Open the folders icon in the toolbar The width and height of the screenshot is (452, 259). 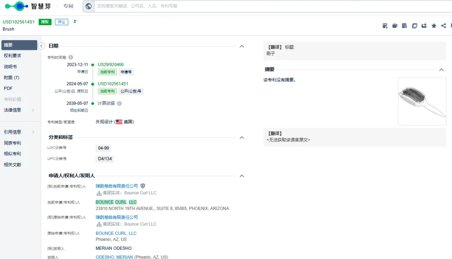395,26
